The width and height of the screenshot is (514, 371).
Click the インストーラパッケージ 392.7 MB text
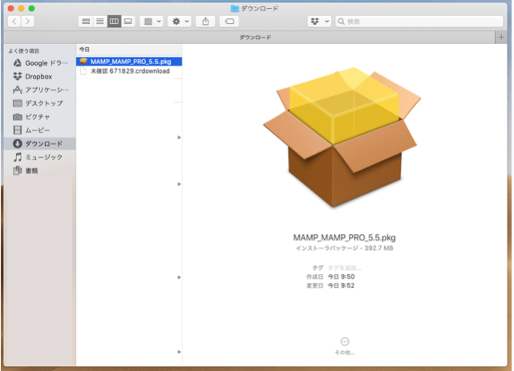(x=344, y=248)
